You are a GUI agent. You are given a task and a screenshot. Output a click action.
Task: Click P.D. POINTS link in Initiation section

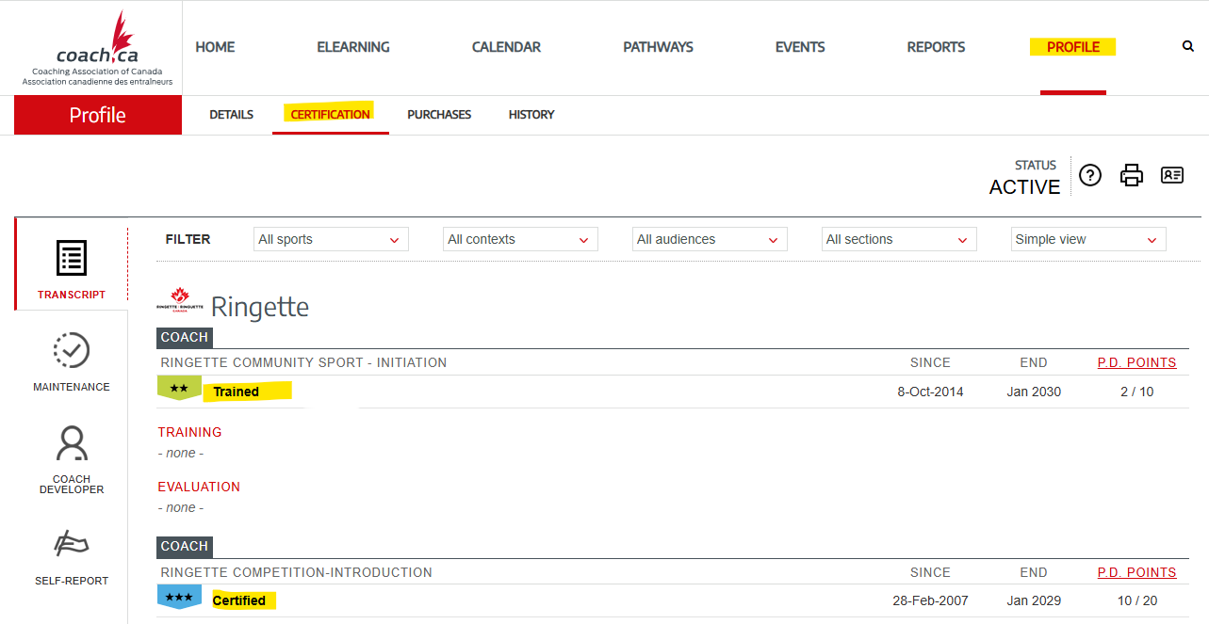point(1136,362)
